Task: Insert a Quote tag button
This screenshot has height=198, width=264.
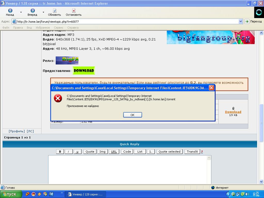Action: (x=90, y=152)
